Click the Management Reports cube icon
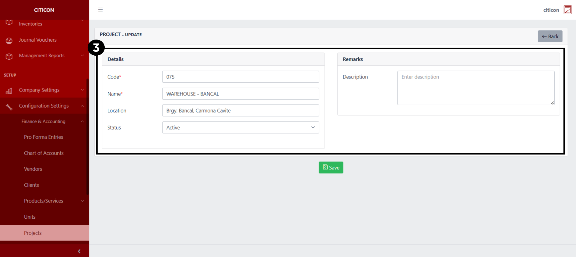The image size is (576, 257). pyautogui.click(x=9, y=56)
